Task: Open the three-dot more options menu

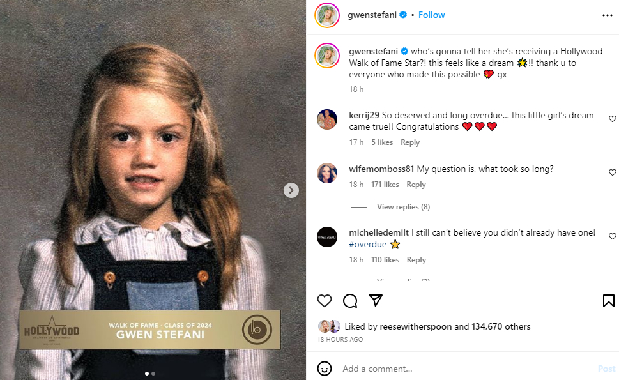Action: point(607,15)
